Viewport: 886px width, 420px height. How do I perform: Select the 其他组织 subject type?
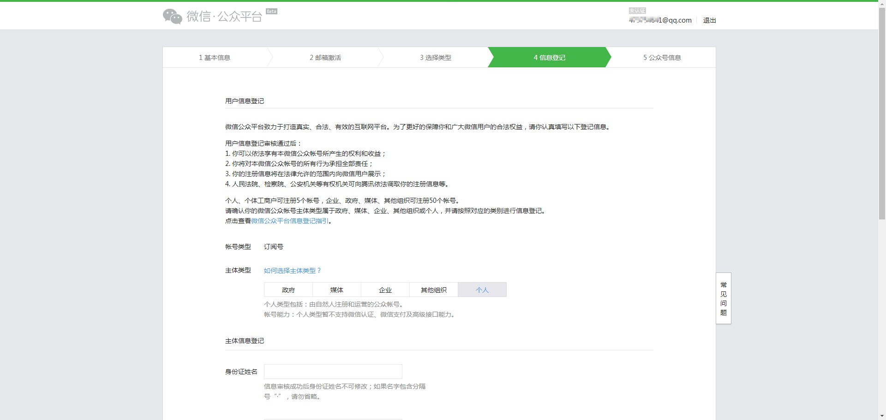433,290
